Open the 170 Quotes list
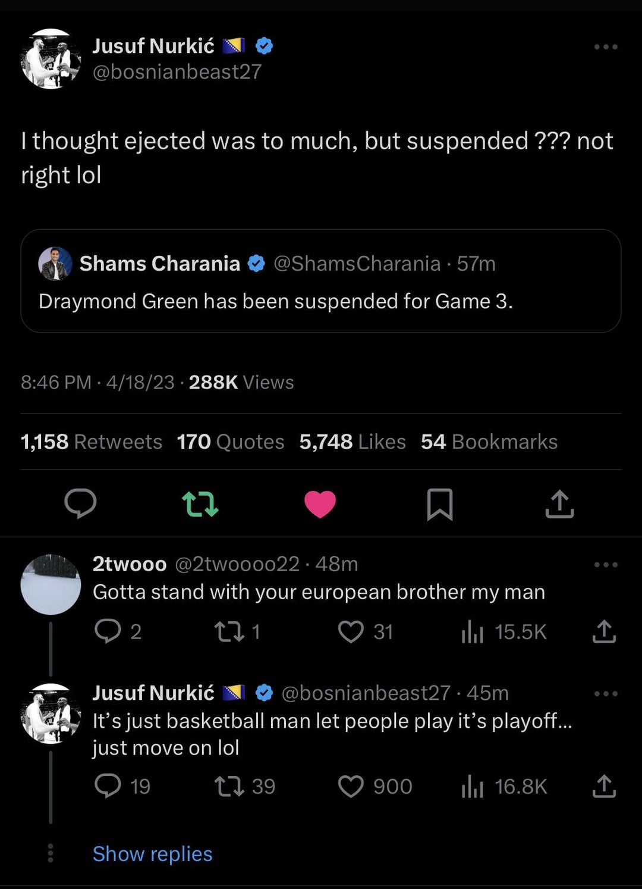The width and height of the screenshot is (642, 889). (x=231, y=442)
